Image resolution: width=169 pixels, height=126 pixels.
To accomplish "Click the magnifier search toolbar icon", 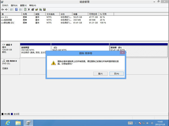I will (x=41, y=9).
